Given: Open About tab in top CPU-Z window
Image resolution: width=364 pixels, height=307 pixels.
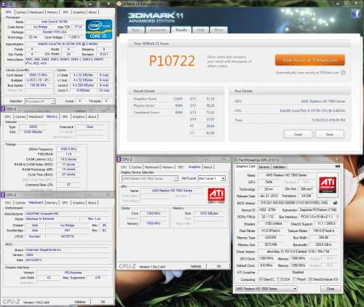Looking at the screenshot, I should (92, 12).
